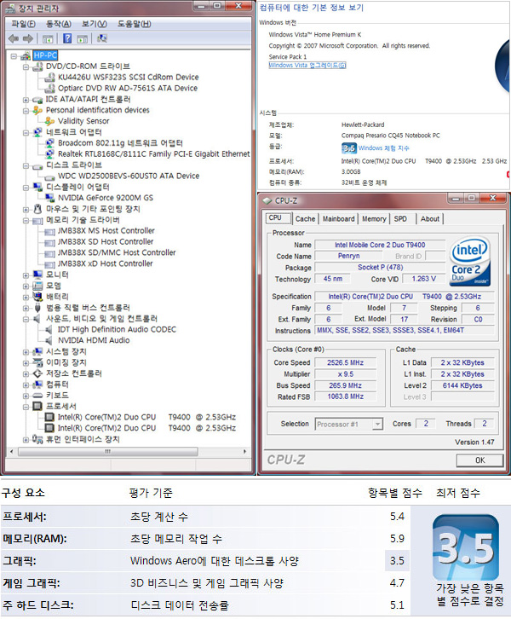The width and height of the screenshot is (511, 619).
Task: Expand the IDE ATA/ATAPI 컨트롤러 node
Action: point(26,100)
